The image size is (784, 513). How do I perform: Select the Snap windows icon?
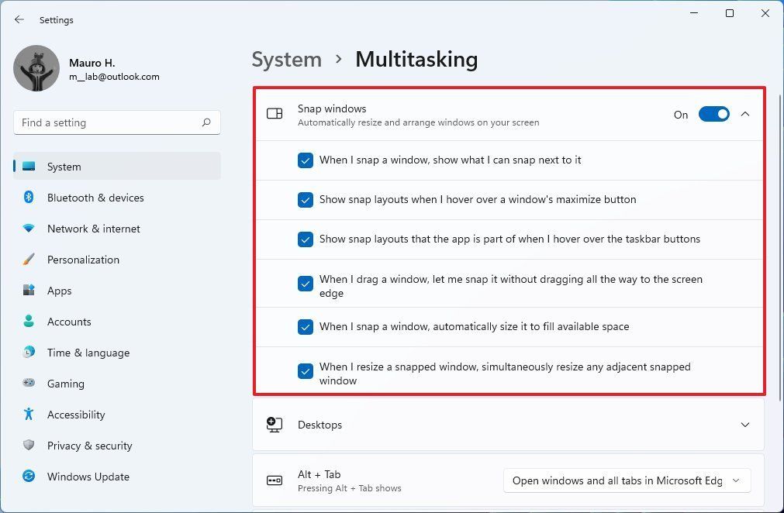(x=275, y=113)
